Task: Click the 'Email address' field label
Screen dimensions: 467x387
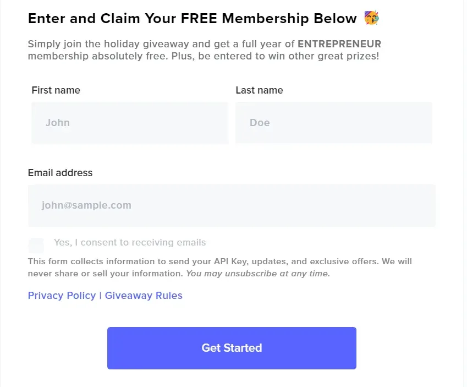Action: click(60, 173)
